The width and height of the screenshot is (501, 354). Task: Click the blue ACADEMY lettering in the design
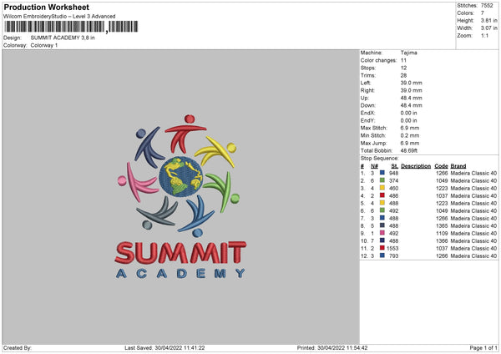pyautogui.click(x=180, y=274)
